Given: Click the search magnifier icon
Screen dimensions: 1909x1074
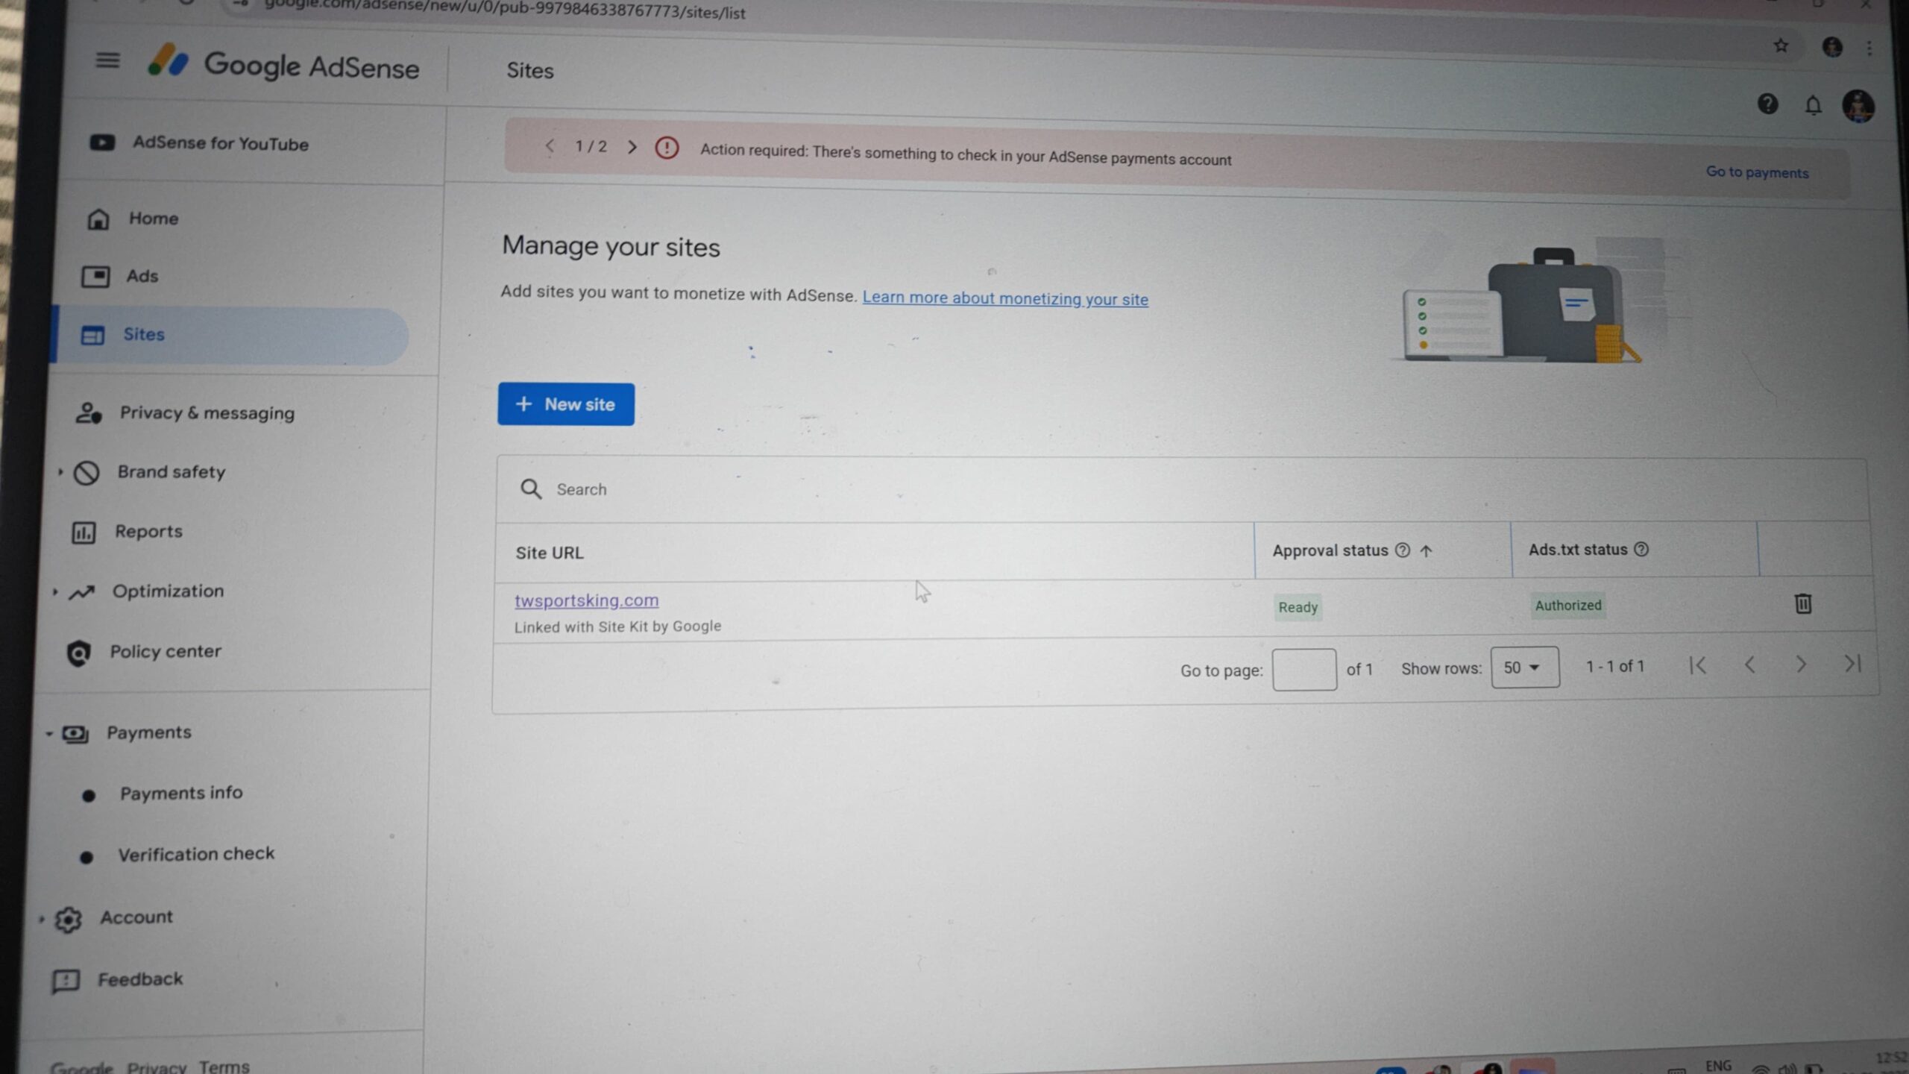Looking at the screenshot, I should coord(531,489).
